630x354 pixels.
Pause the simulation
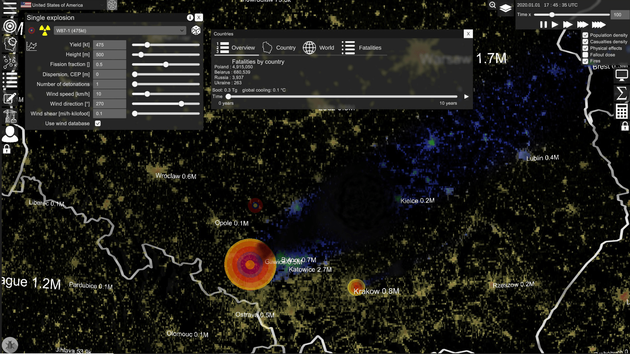click(543, 25)
